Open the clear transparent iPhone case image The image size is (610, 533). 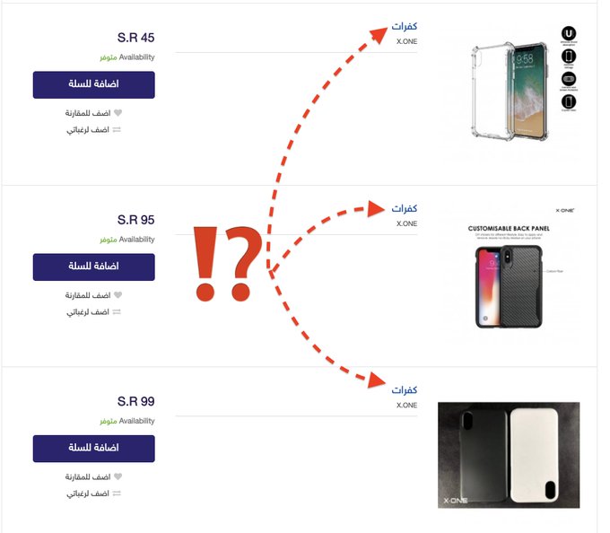coord(510,91)
